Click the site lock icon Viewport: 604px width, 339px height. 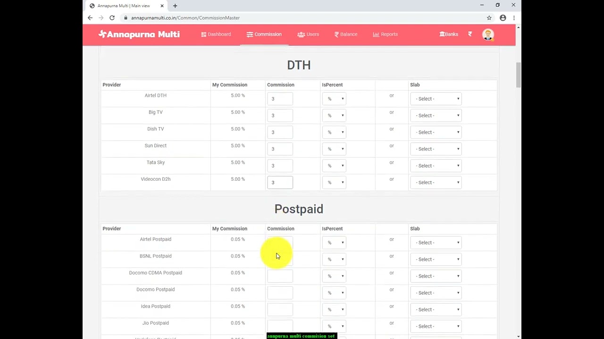(126, 18)
